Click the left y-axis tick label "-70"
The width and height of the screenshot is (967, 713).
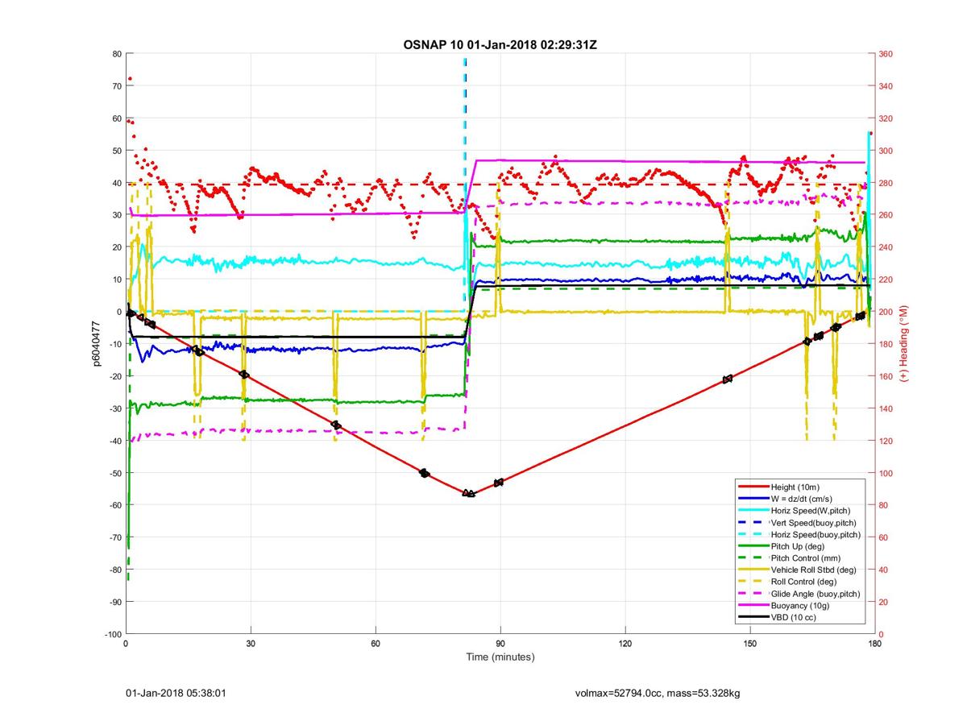point(115,537)
